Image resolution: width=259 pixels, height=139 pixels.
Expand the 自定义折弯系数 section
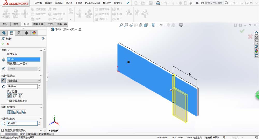[x=41, y=130]
